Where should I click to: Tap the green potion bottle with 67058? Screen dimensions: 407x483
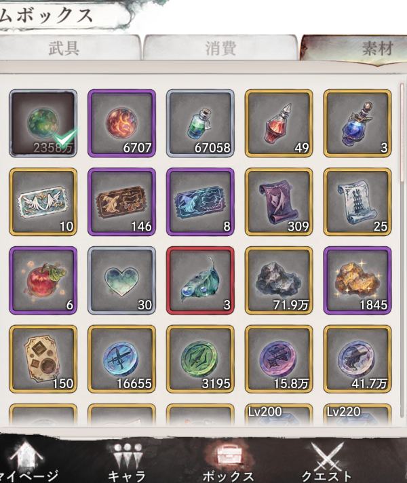click(200, 123)
